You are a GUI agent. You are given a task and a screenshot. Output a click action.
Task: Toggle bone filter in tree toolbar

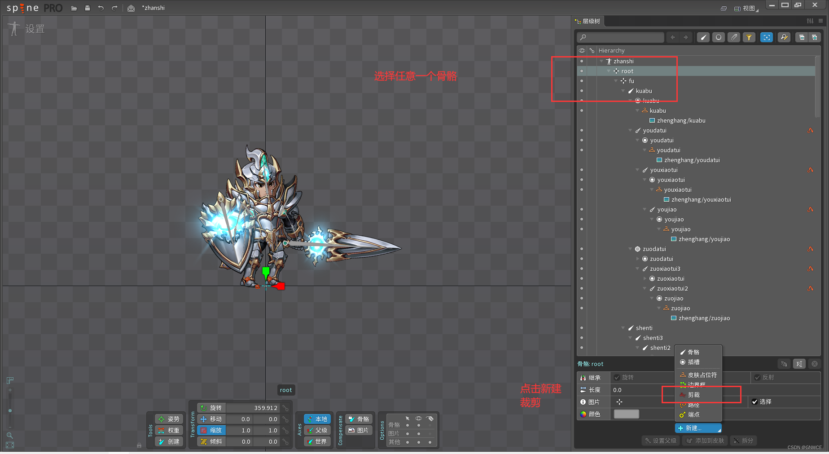coord(703,37)
